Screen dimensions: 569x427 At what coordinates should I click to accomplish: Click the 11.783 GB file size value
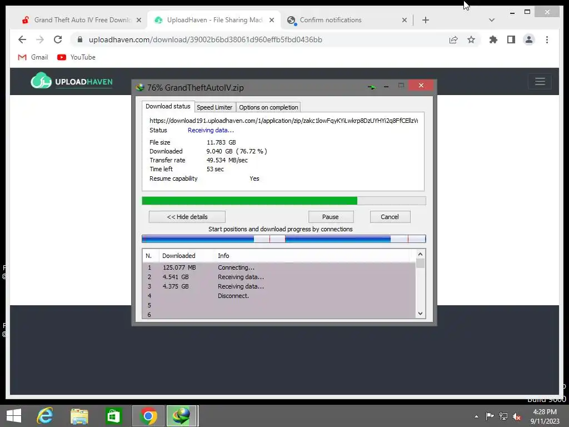coord(221,142)
